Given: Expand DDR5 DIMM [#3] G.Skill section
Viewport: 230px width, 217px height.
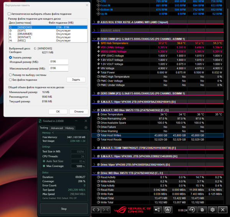Looking at the screenshot, I should [94, 94].
